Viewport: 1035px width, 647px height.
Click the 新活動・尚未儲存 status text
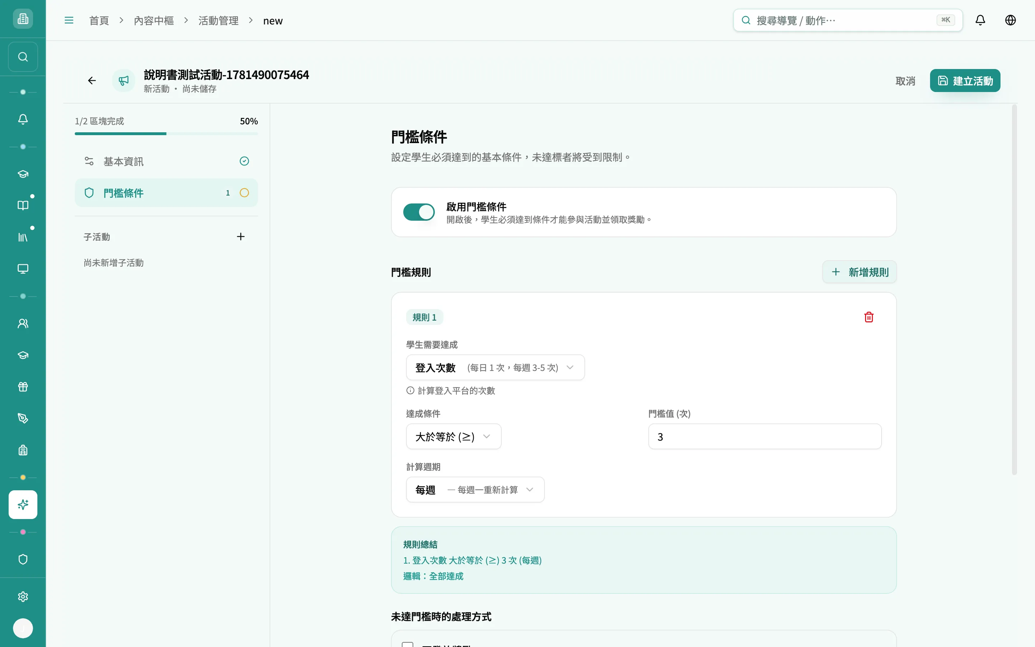point(180,88)
